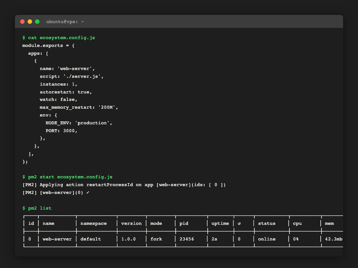Click the "script: './server.js'," line
The height and width of the screenshot is (268, 358).
click(72, 76)
